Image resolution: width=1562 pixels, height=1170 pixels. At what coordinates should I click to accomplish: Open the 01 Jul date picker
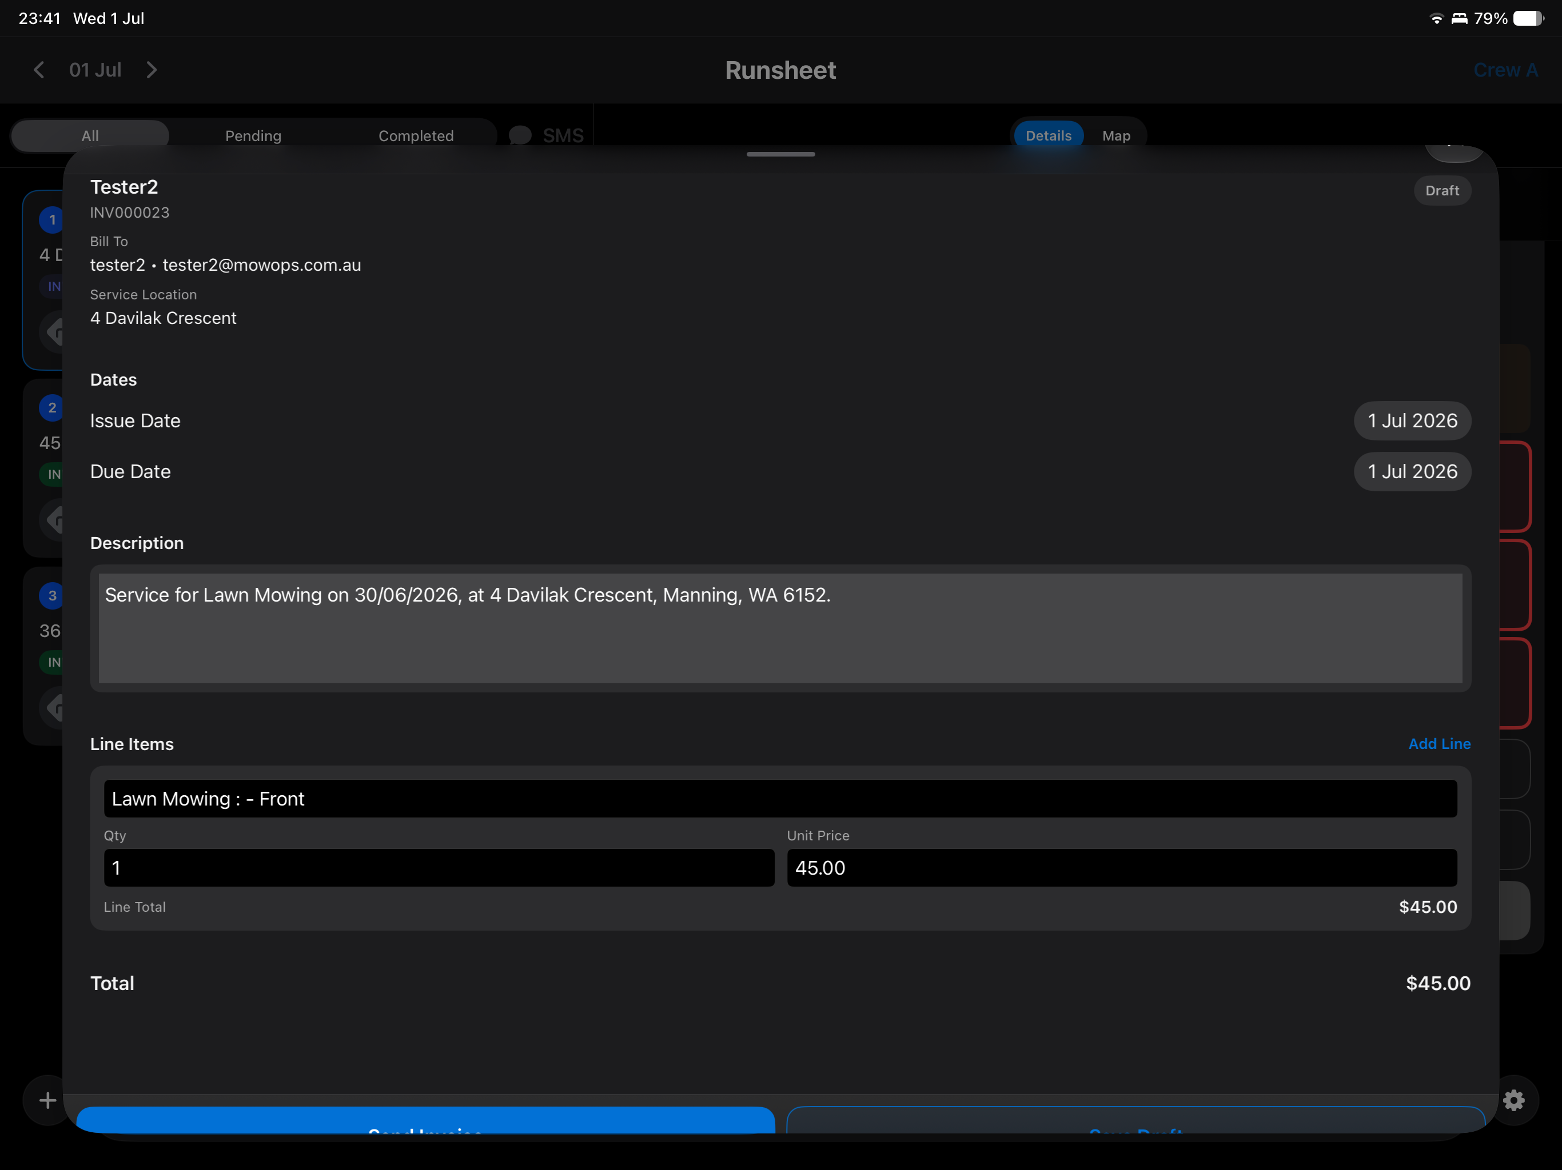95,70
